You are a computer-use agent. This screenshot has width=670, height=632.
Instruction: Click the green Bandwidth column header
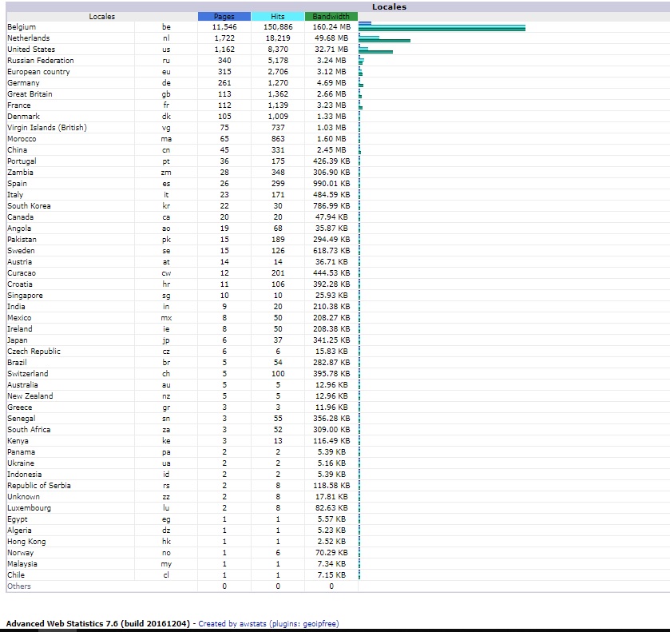click(x=331, y=16)
